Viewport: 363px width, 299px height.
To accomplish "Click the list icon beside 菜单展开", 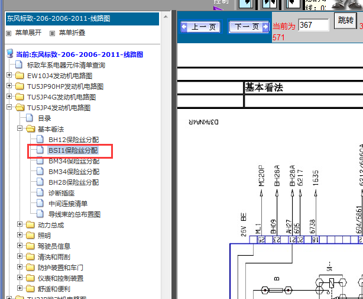I will 8,33.
